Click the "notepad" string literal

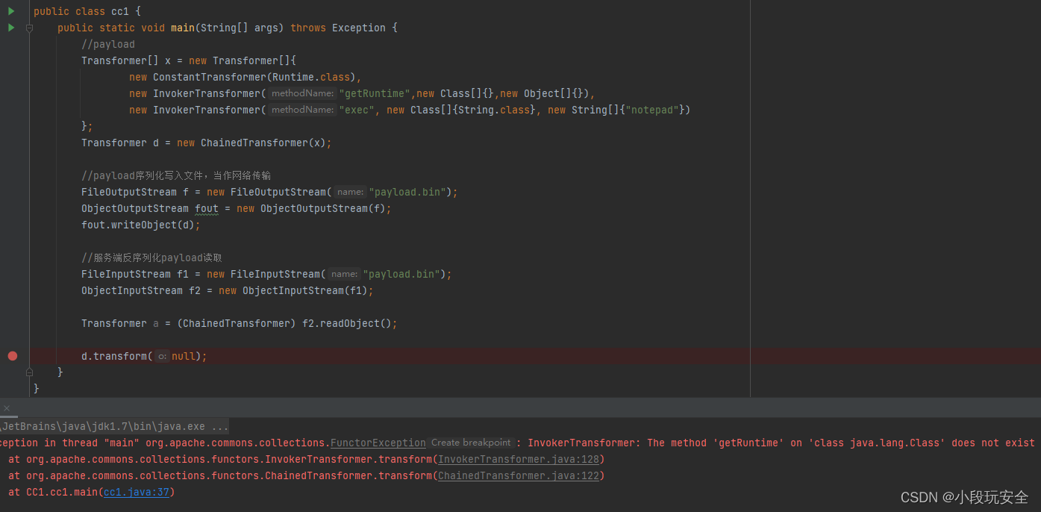[651, 110]
